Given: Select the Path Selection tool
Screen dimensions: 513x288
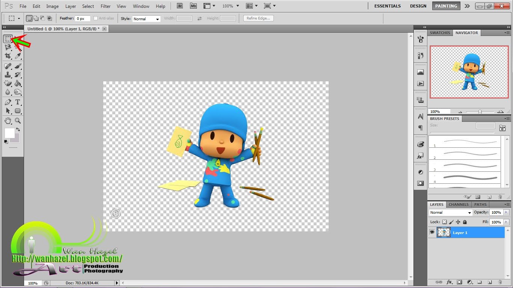Looking at the screenshot, I should [x=8, y=111].
